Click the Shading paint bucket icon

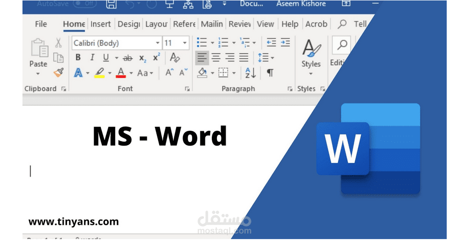tap(202, 73)
